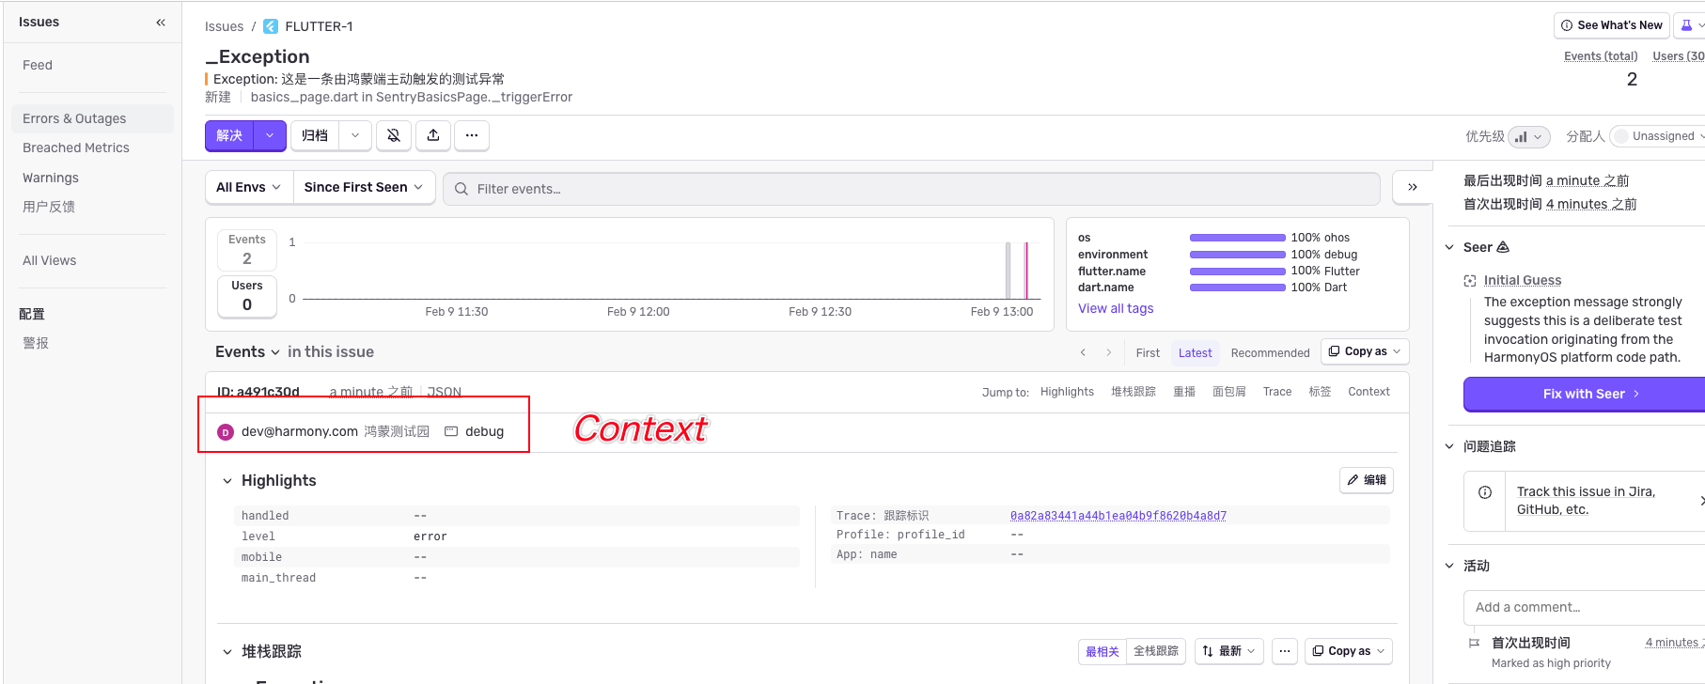Open the Resolve button dropdown arrow

click(270, 135)
